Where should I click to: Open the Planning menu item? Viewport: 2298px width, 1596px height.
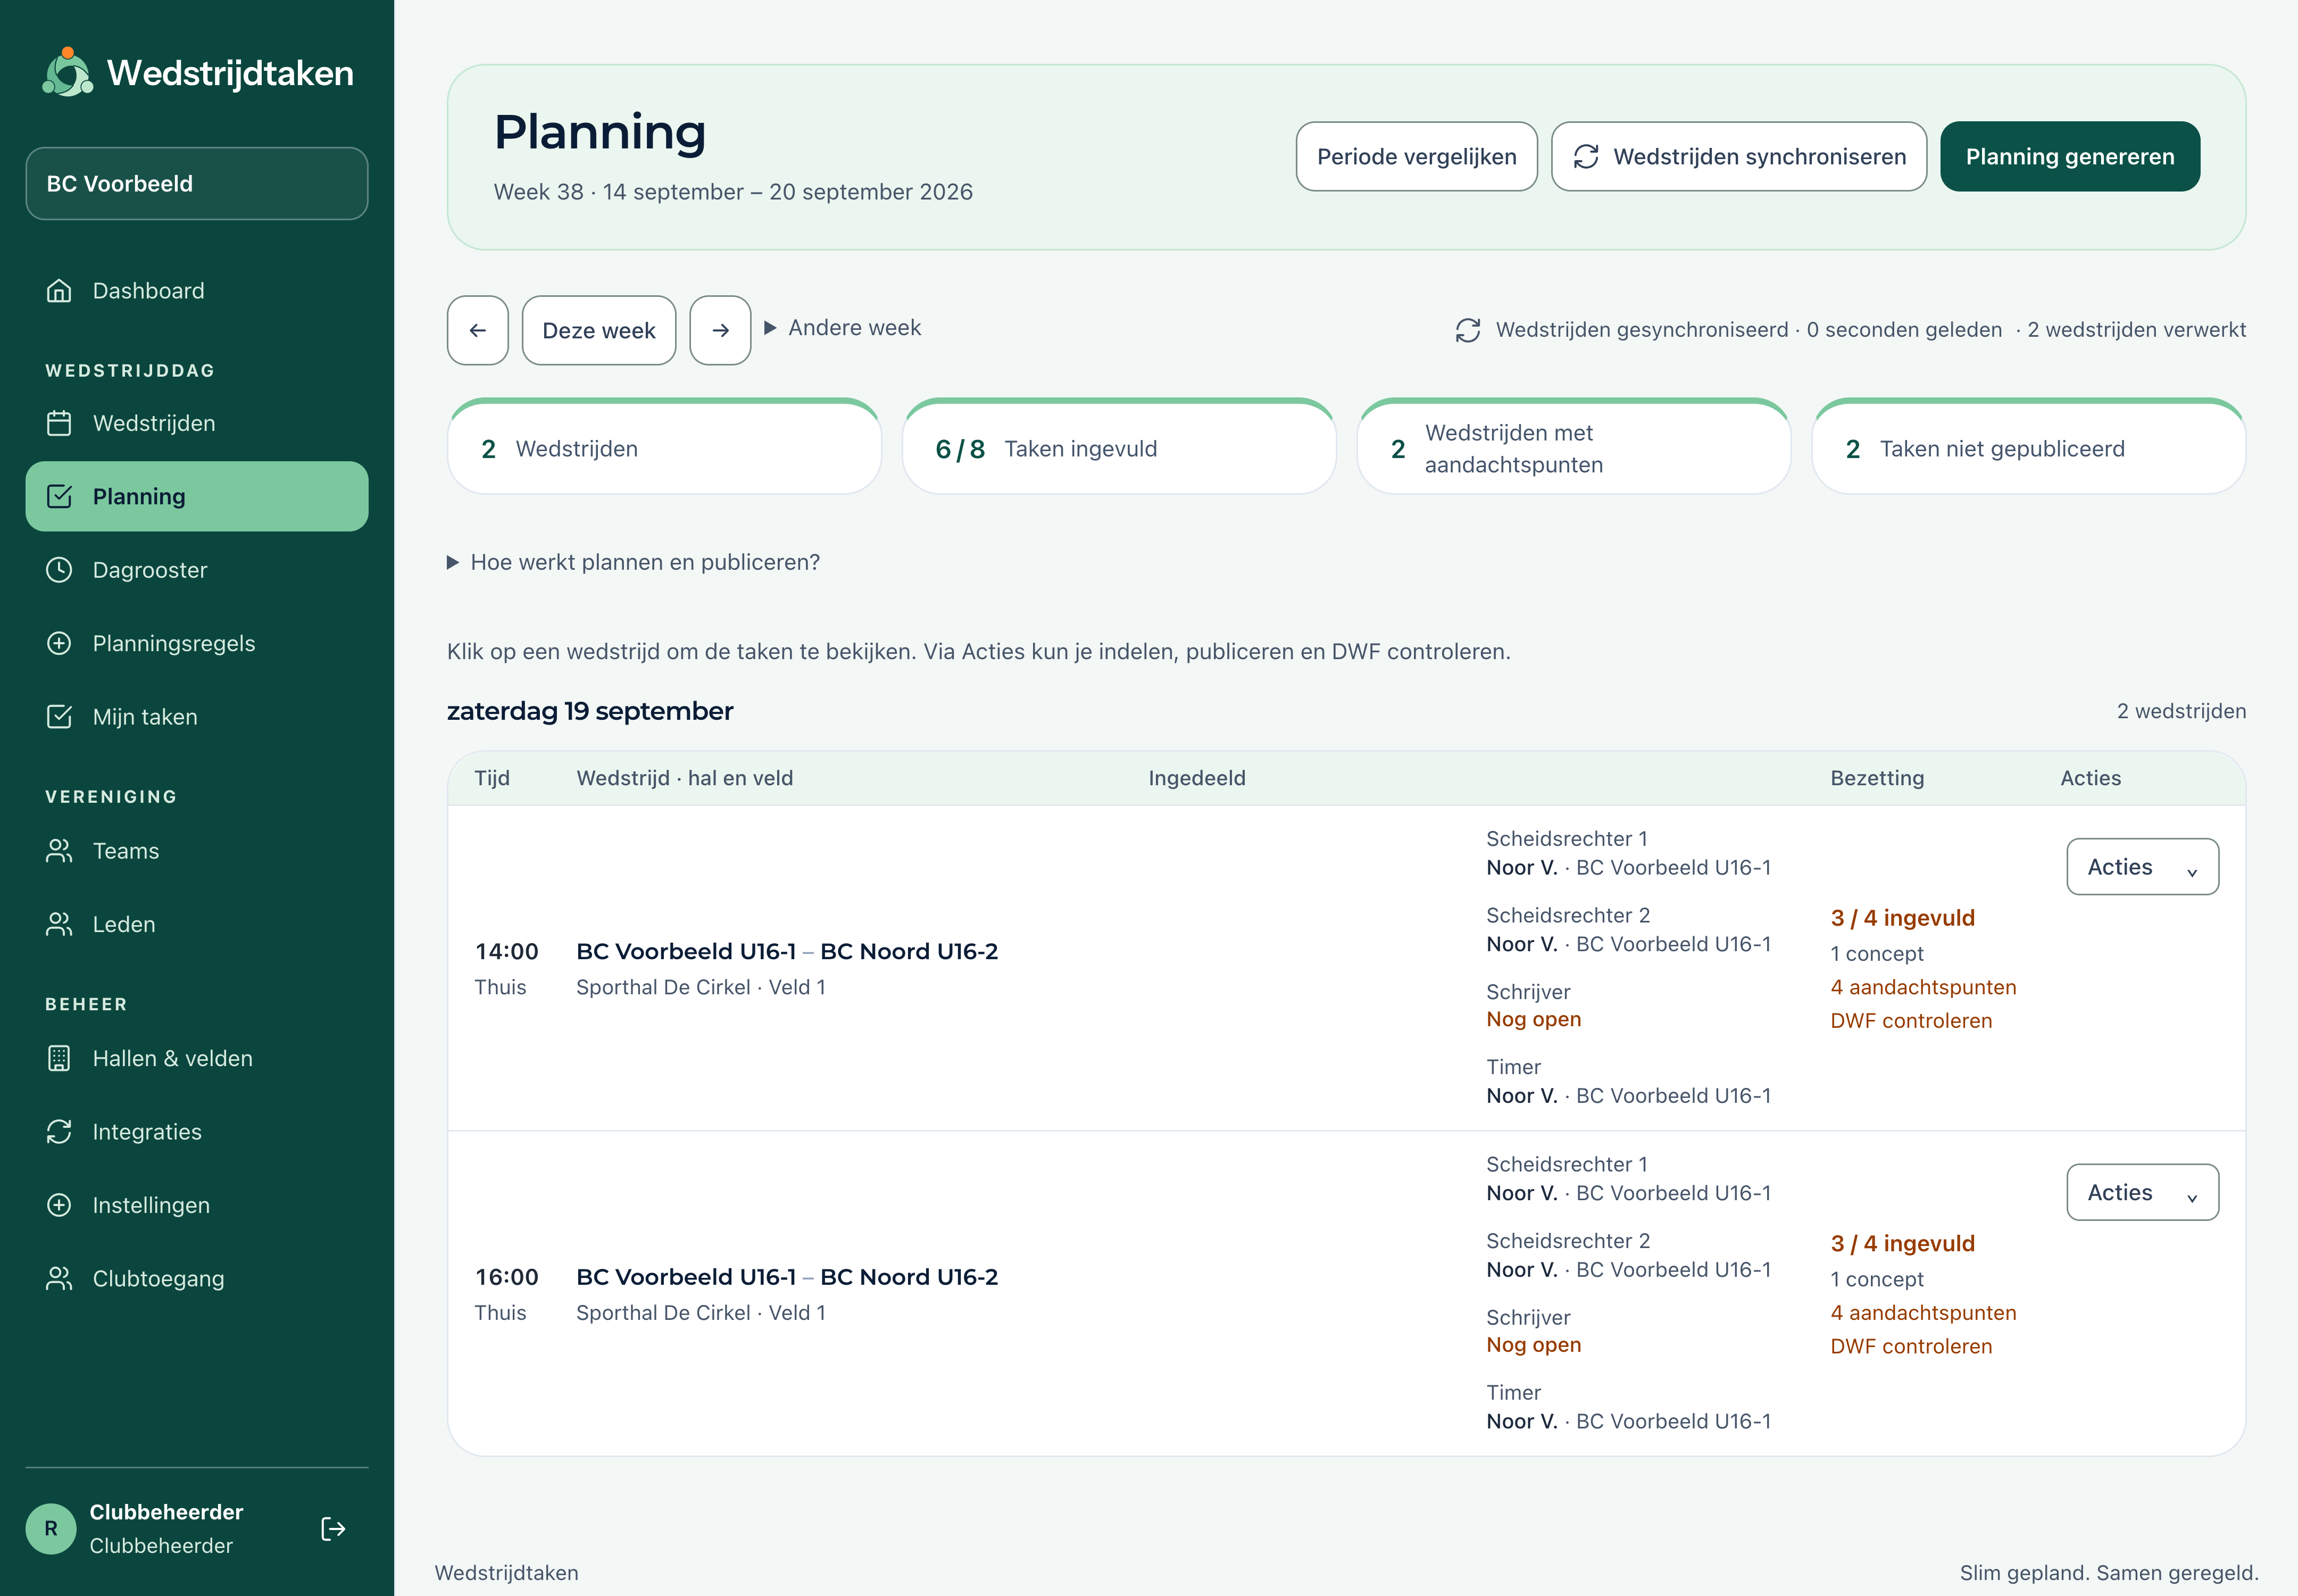[197, 496]
